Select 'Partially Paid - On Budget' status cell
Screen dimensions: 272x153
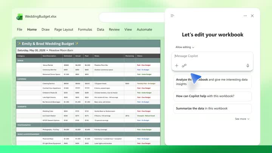tap(148, 83)
